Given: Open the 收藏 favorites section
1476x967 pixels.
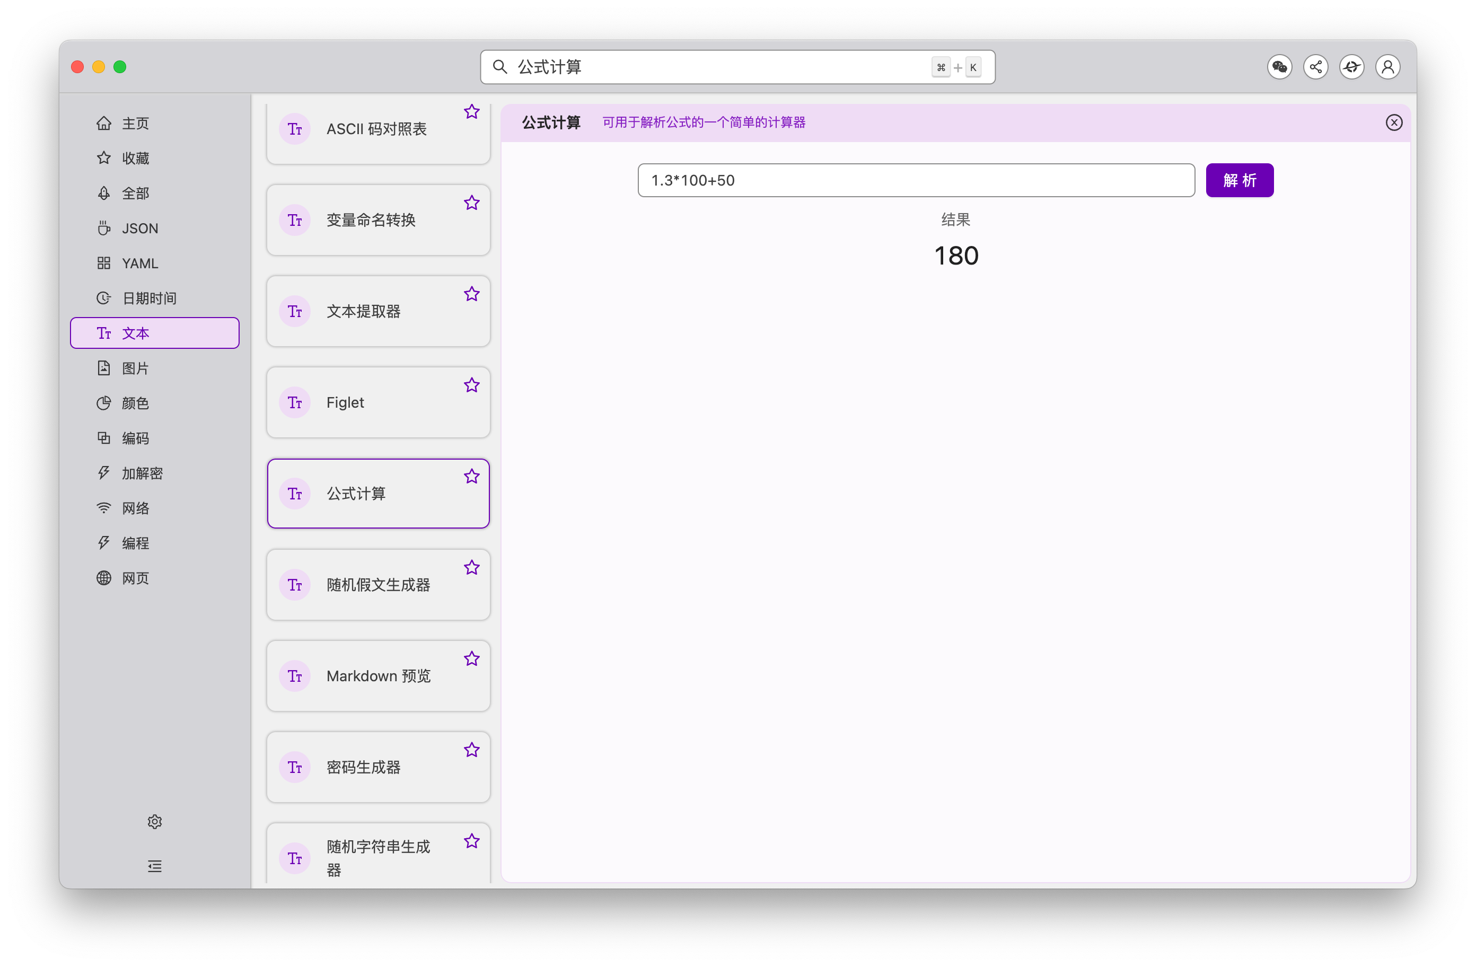Looking at the screenshot, I should click(154, 158).
